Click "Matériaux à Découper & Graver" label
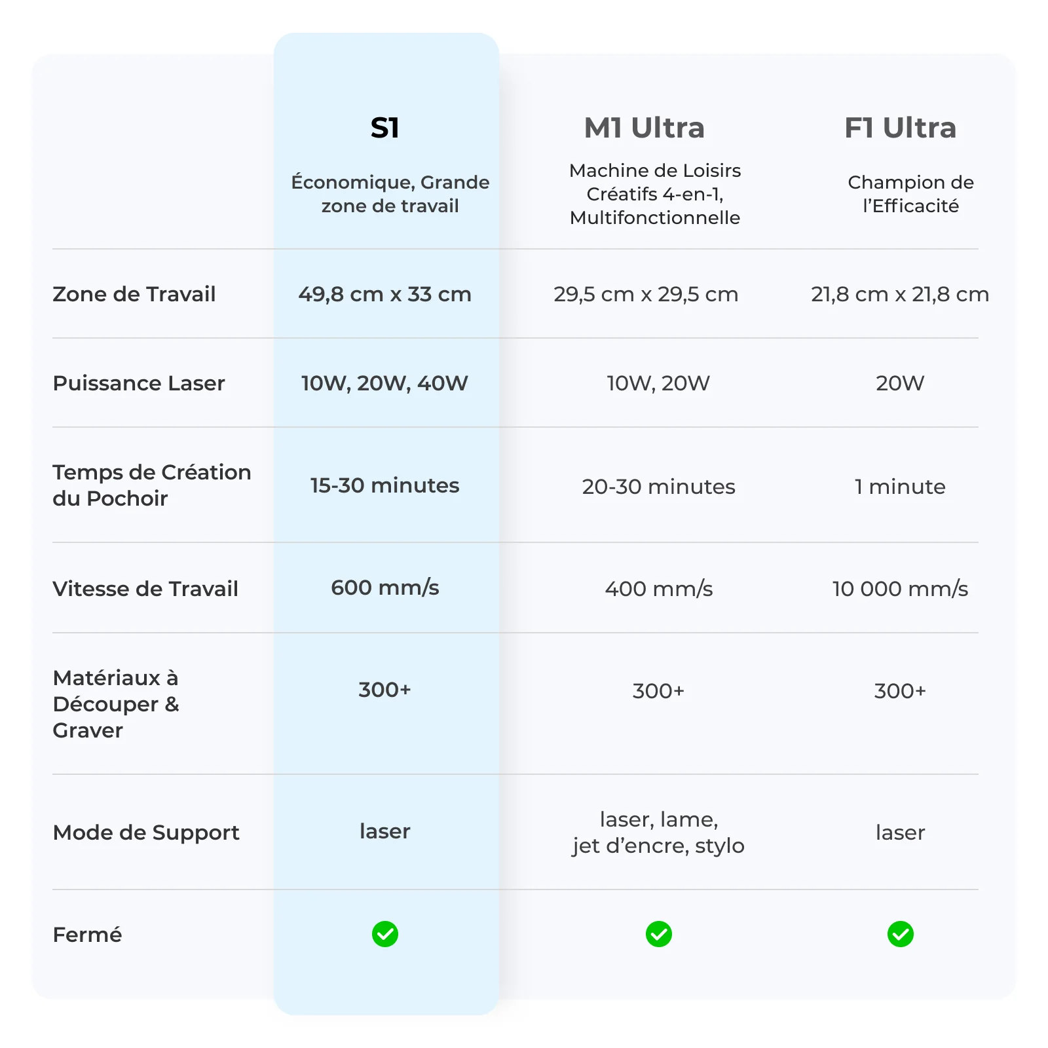The width and height of the screenshot is (1048, 1048). (x=116, y=704)
